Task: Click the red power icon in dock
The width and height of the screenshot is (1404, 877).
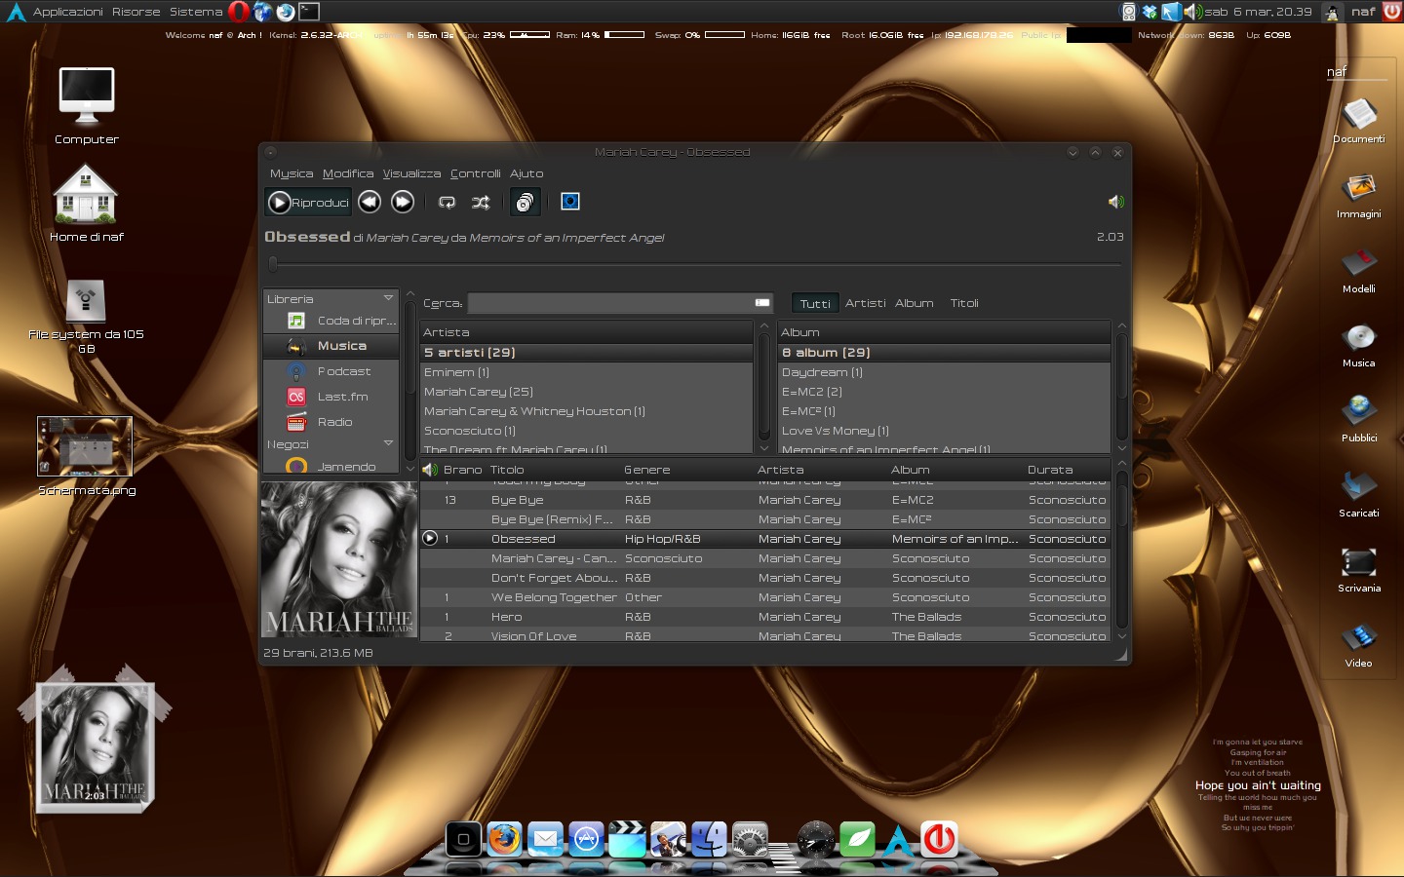Action: tap(940, 838)
